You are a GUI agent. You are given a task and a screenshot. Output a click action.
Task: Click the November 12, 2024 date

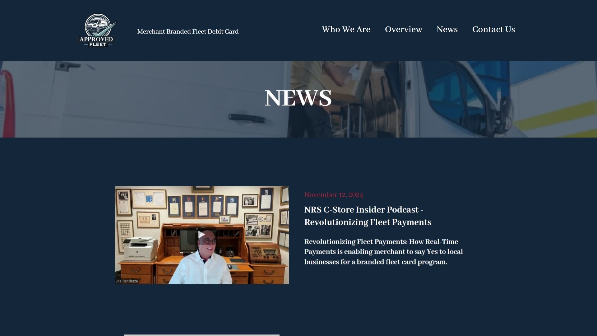pos(333,195)
